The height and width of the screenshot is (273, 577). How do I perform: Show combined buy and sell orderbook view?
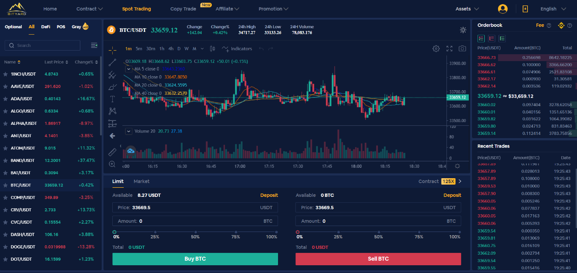tap(481, 39)
